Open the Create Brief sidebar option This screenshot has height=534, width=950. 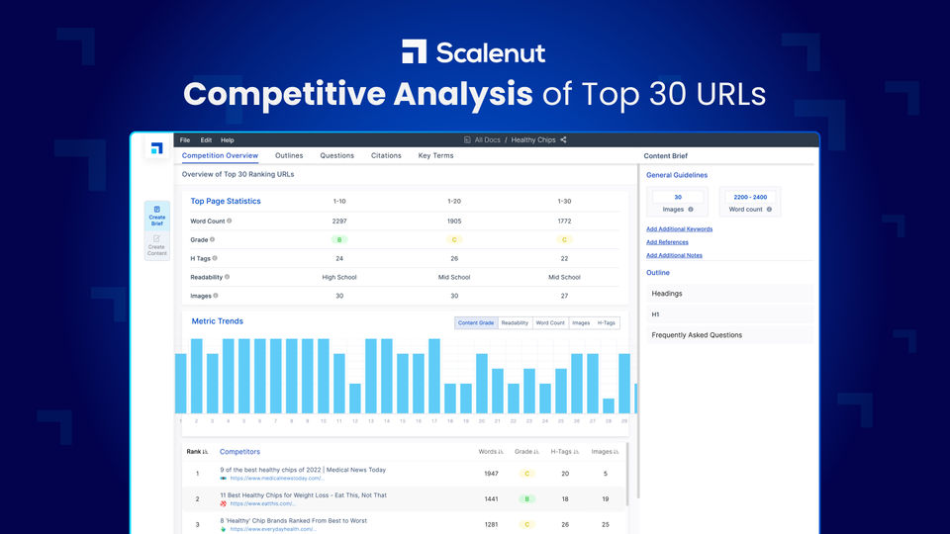[157, 217]
